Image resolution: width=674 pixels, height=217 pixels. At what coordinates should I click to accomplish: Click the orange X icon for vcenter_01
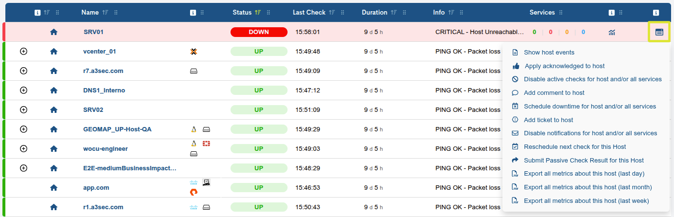click(193, 52)
